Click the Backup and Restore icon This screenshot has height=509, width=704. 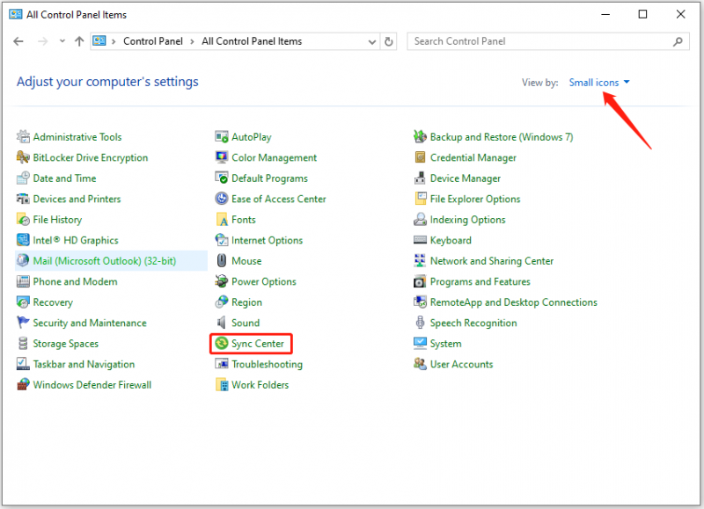pyautogui.click(x=420, y=136)
